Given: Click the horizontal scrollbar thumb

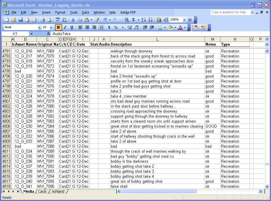Looking at the screenshot, I should [x=159, y=192].
